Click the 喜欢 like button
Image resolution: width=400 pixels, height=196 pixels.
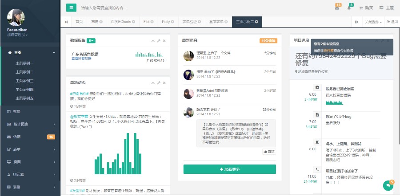(269, 152)
